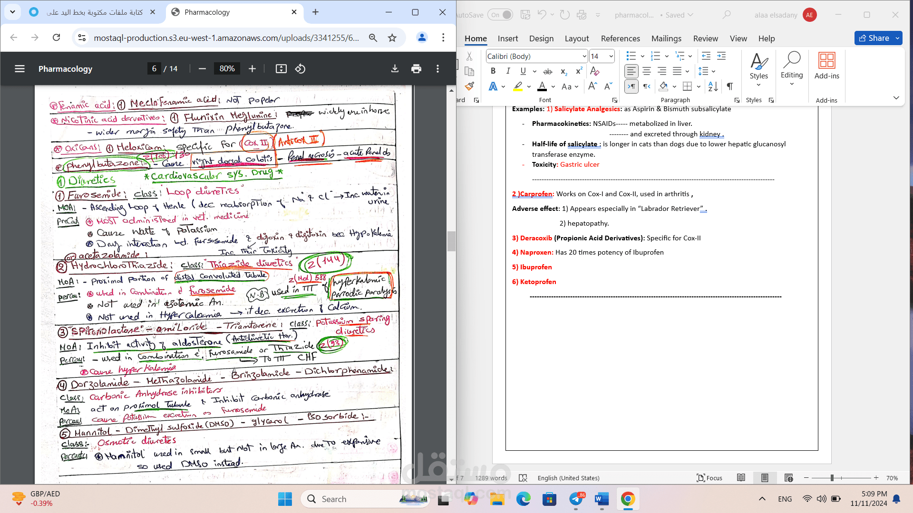Screen dimensions: 913x513
Task: Enable Focus mode in Word status bar
Action: (709, 478)
